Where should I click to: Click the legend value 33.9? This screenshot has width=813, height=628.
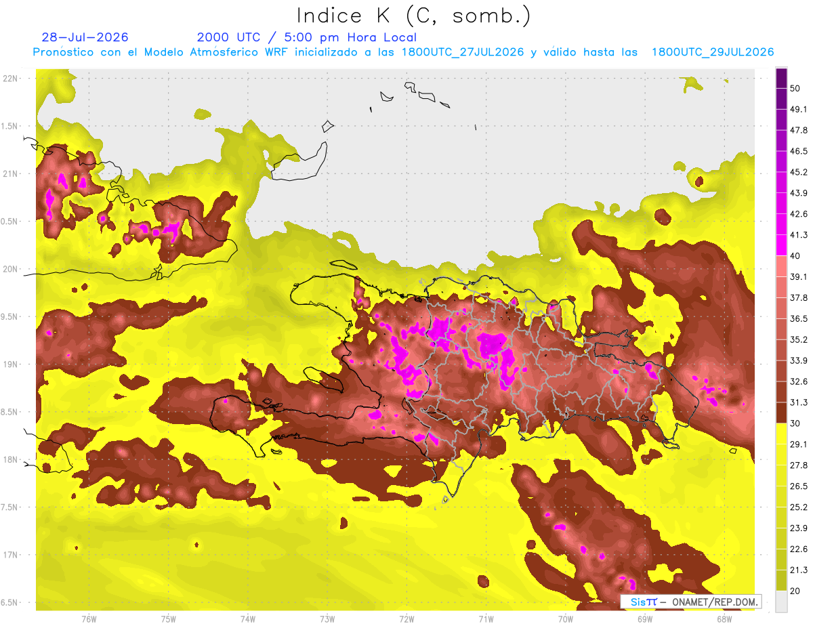pyautogui.click(x=799, y=360)
